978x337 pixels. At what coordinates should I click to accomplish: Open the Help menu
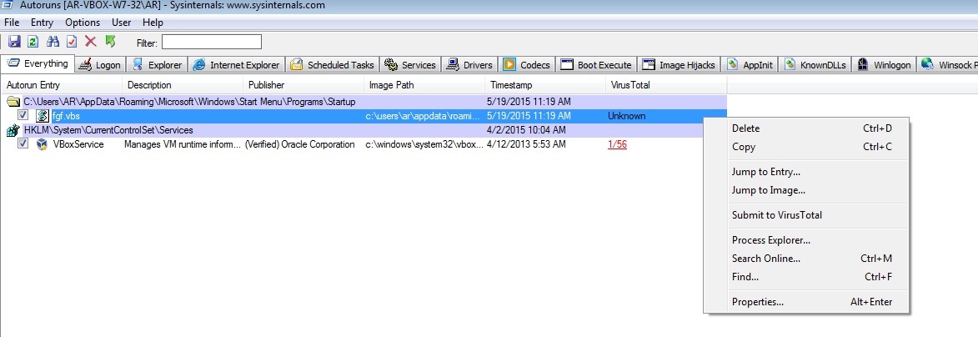153,23
